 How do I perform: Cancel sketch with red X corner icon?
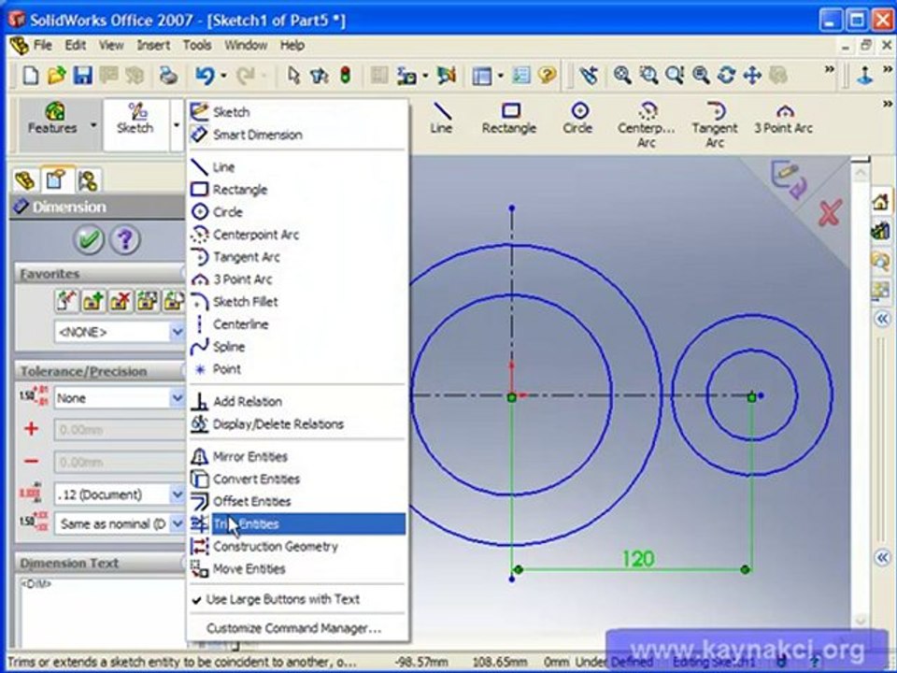pos(830,213)
